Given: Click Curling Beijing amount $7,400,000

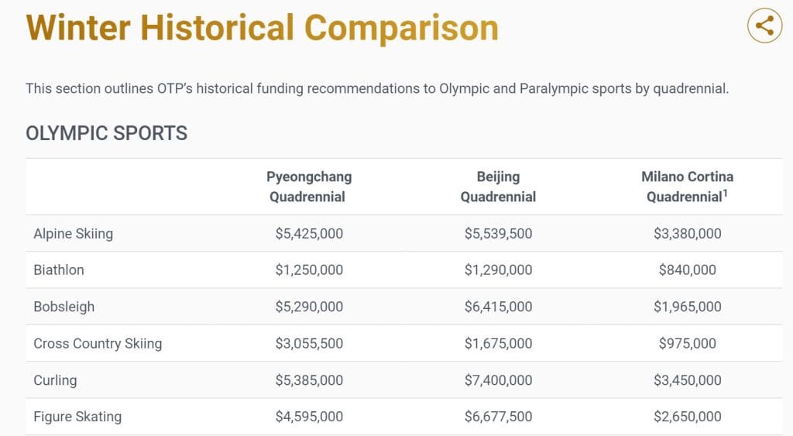Looking at the screenshot, I should pyautogui.click(x=498, y=380).
